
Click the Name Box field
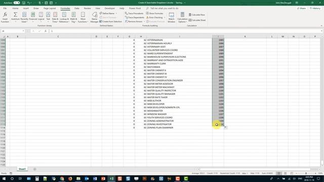click(11, 31)
